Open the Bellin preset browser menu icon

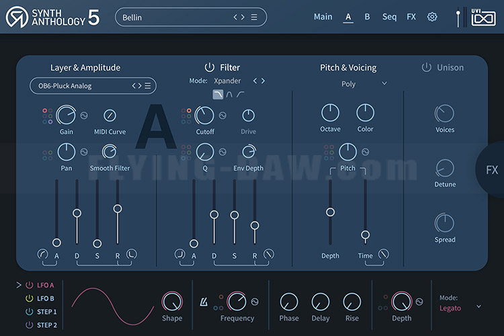[x=254, y=17]
